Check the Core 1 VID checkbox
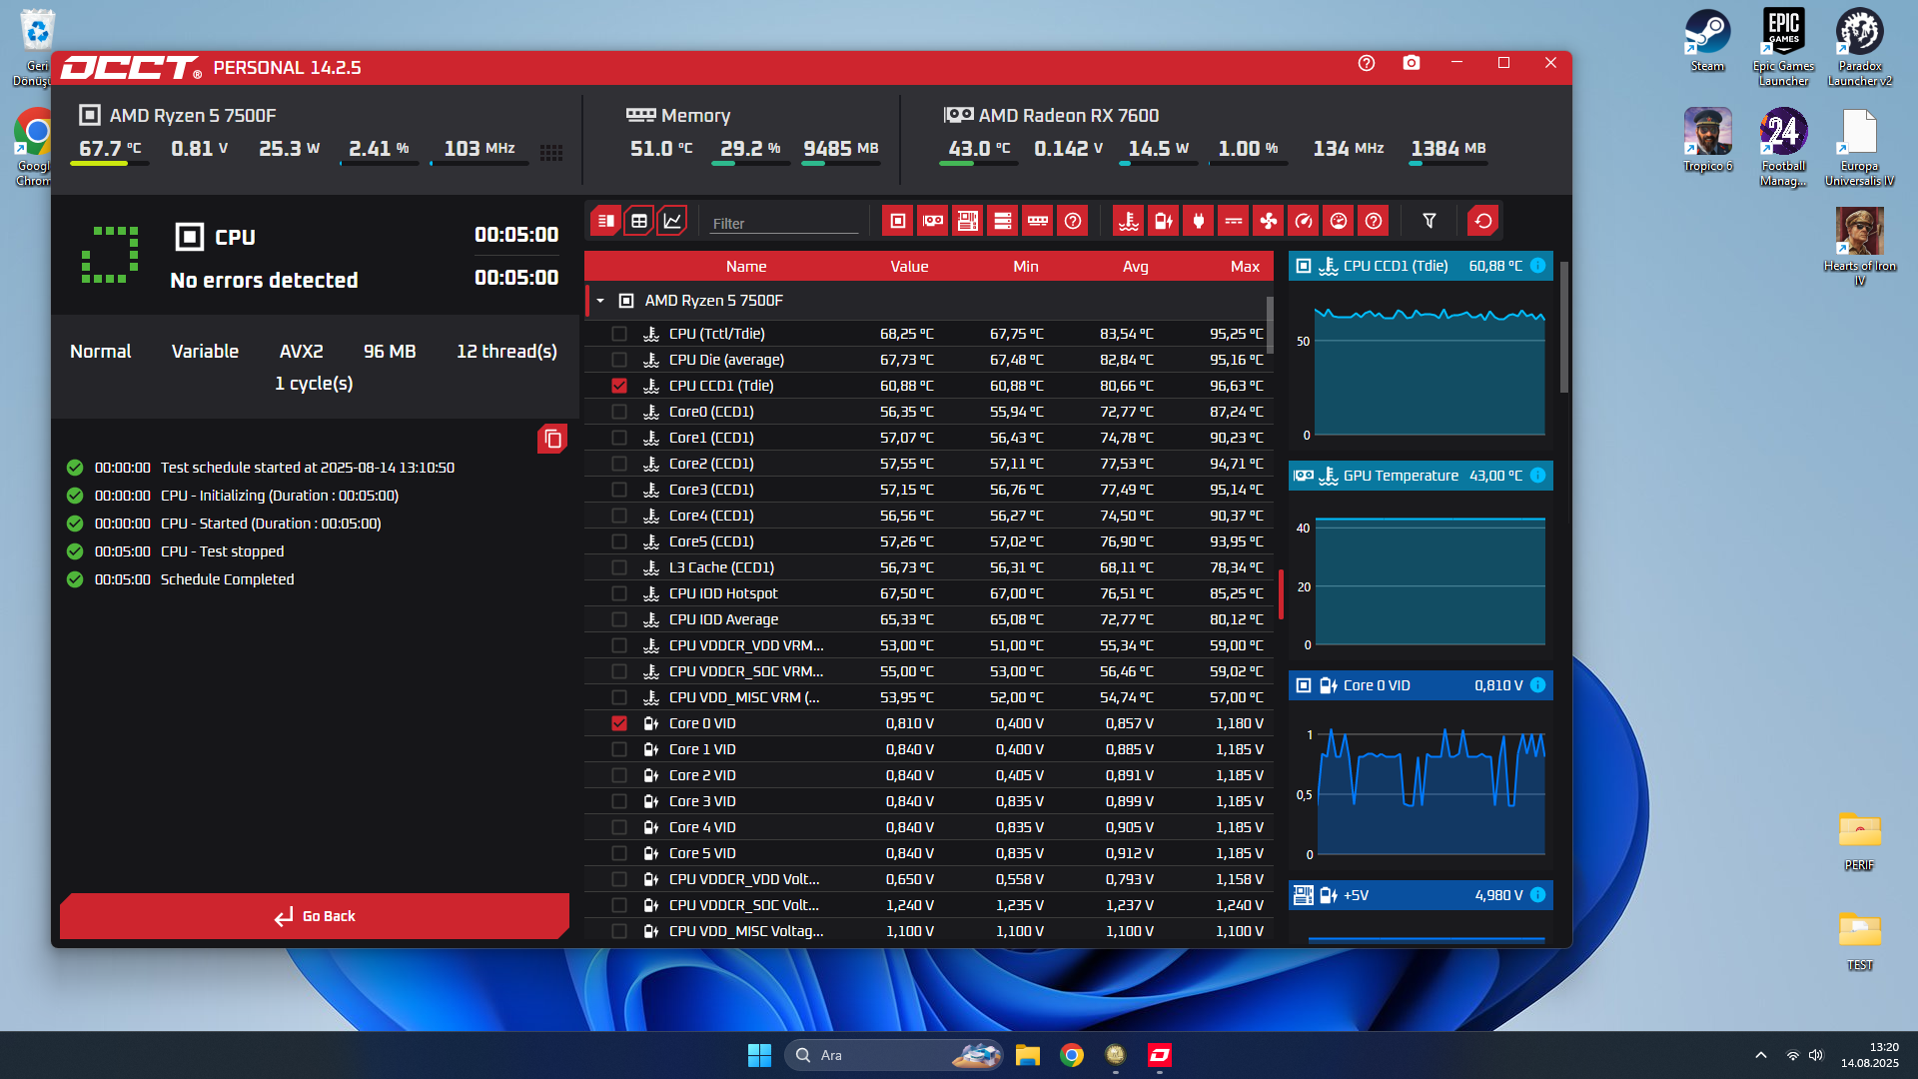The image size is (1918, 1079). coord(619,749)
